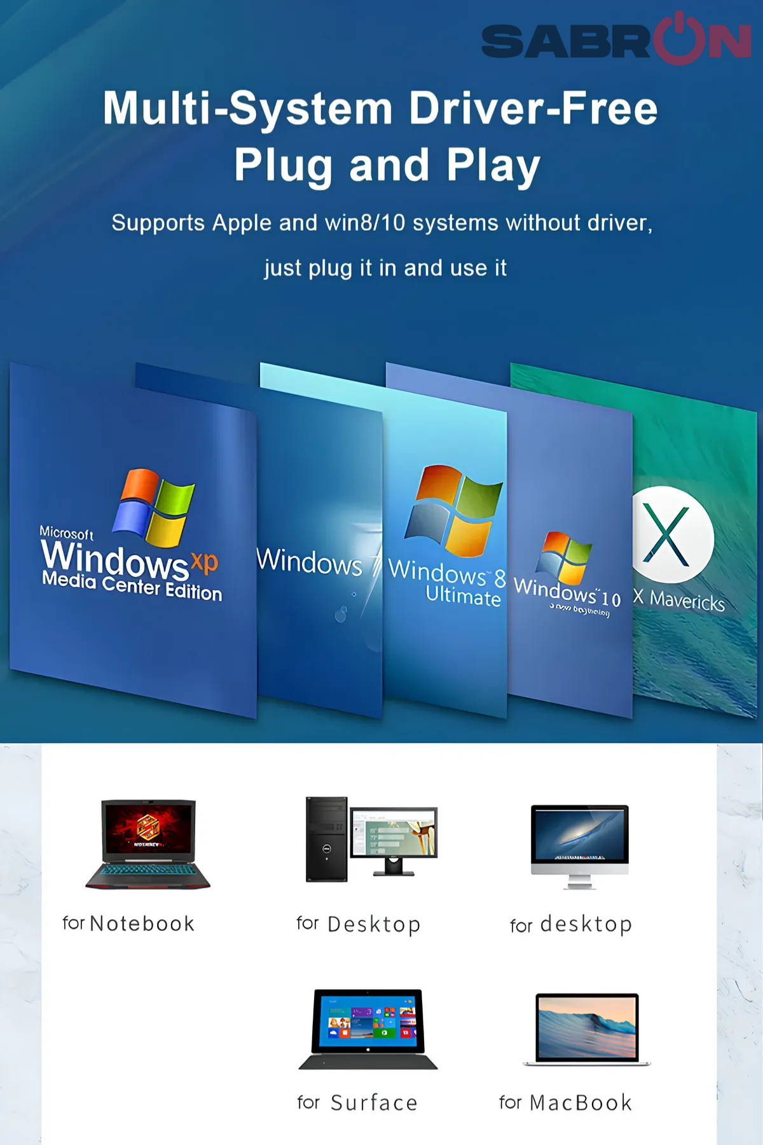Click the desktop tower with monitor image
Screen dimensions: 763x1145
click(371, 838)
